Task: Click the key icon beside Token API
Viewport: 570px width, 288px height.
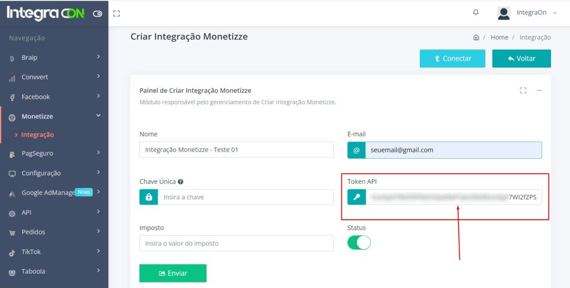Action: pyautogui.click(x=357, y=197)
